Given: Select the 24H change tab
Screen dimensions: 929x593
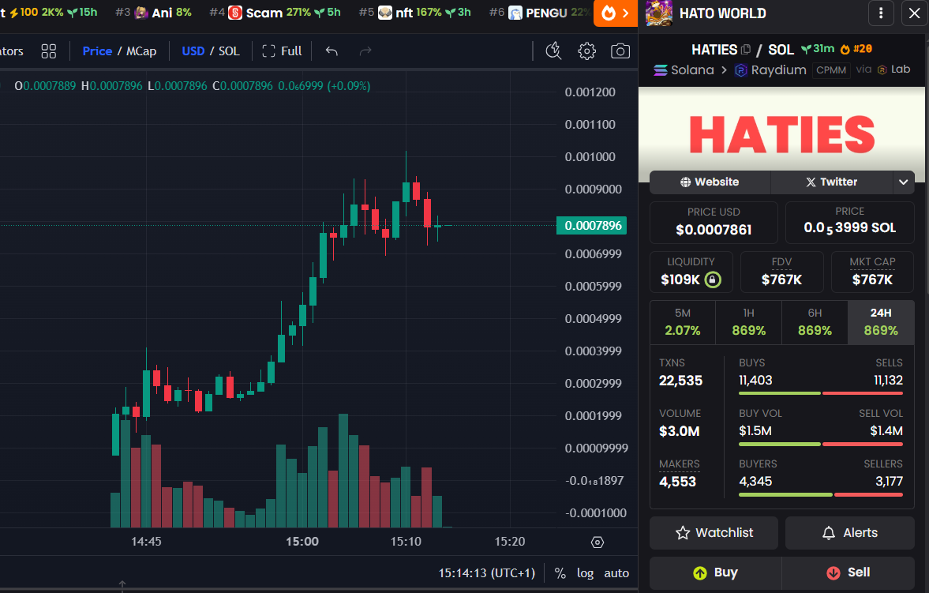Looking at the screenshot, I should click(881, 322).
